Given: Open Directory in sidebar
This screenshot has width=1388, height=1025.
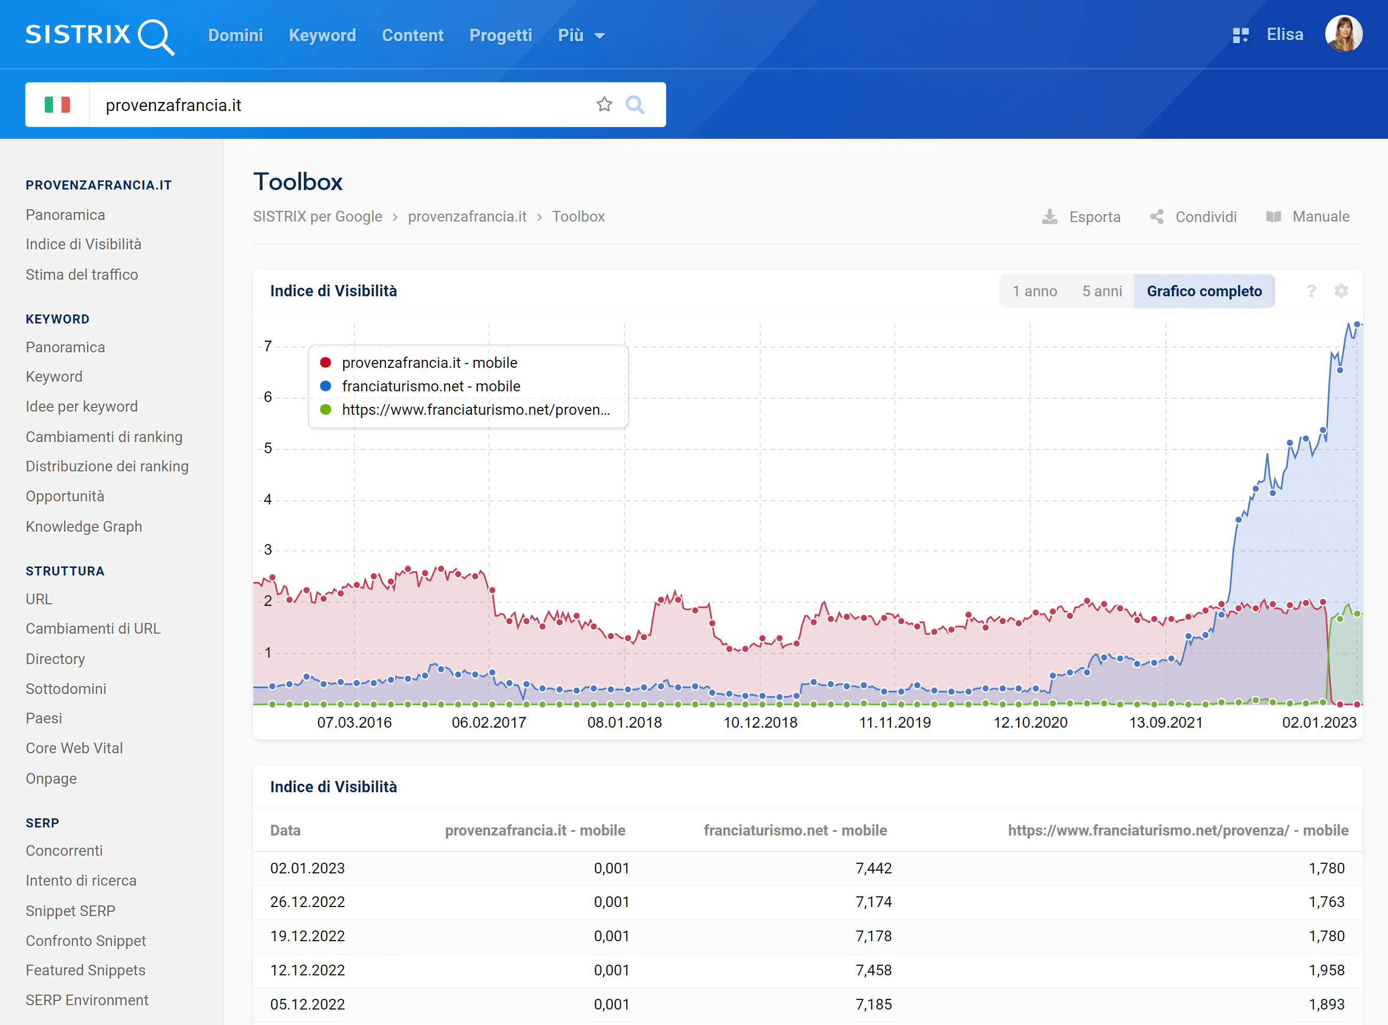Looking at the screenshot, I should [55, 659].
